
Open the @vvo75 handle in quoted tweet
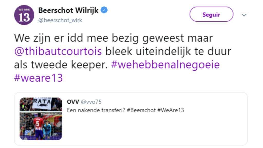(x=91, y=102)
